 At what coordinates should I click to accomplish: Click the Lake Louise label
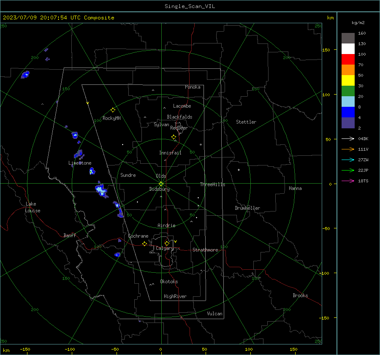pyautogui.click(x=33, y=207)
